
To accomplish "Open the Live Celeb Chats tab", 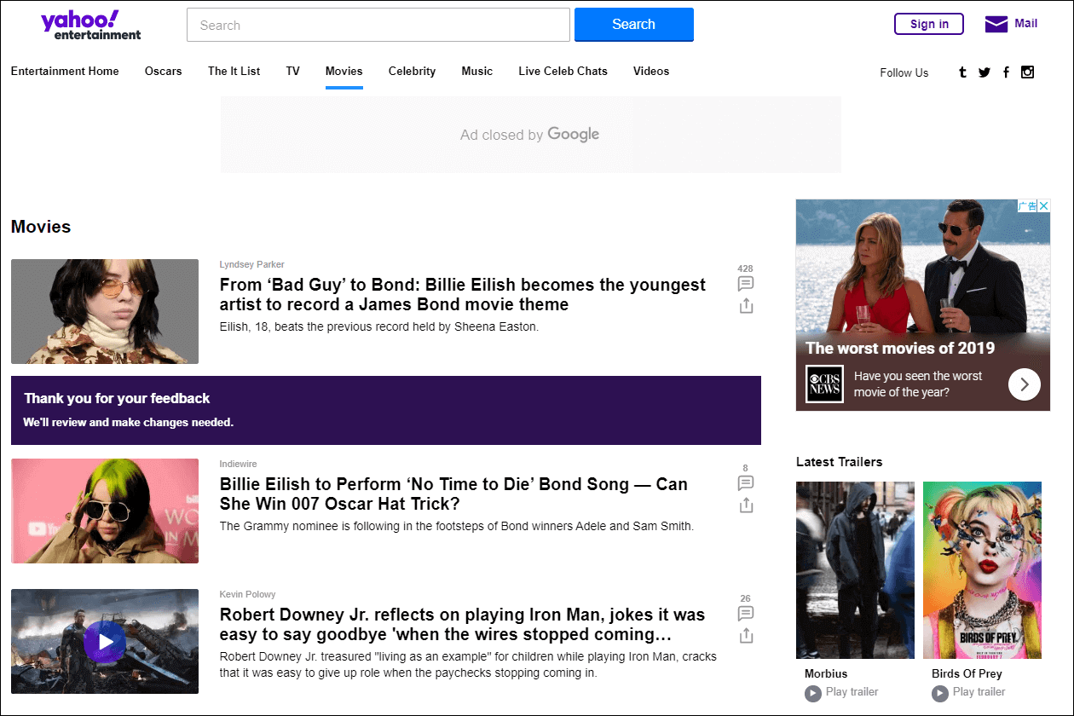I will (563, 72).
